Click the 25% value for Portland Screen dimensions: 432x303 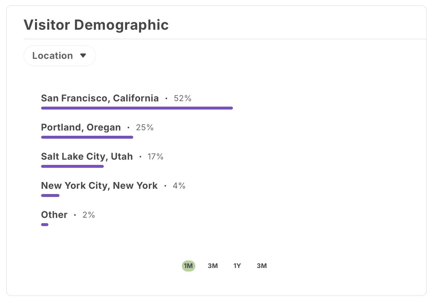click(145, 127)
